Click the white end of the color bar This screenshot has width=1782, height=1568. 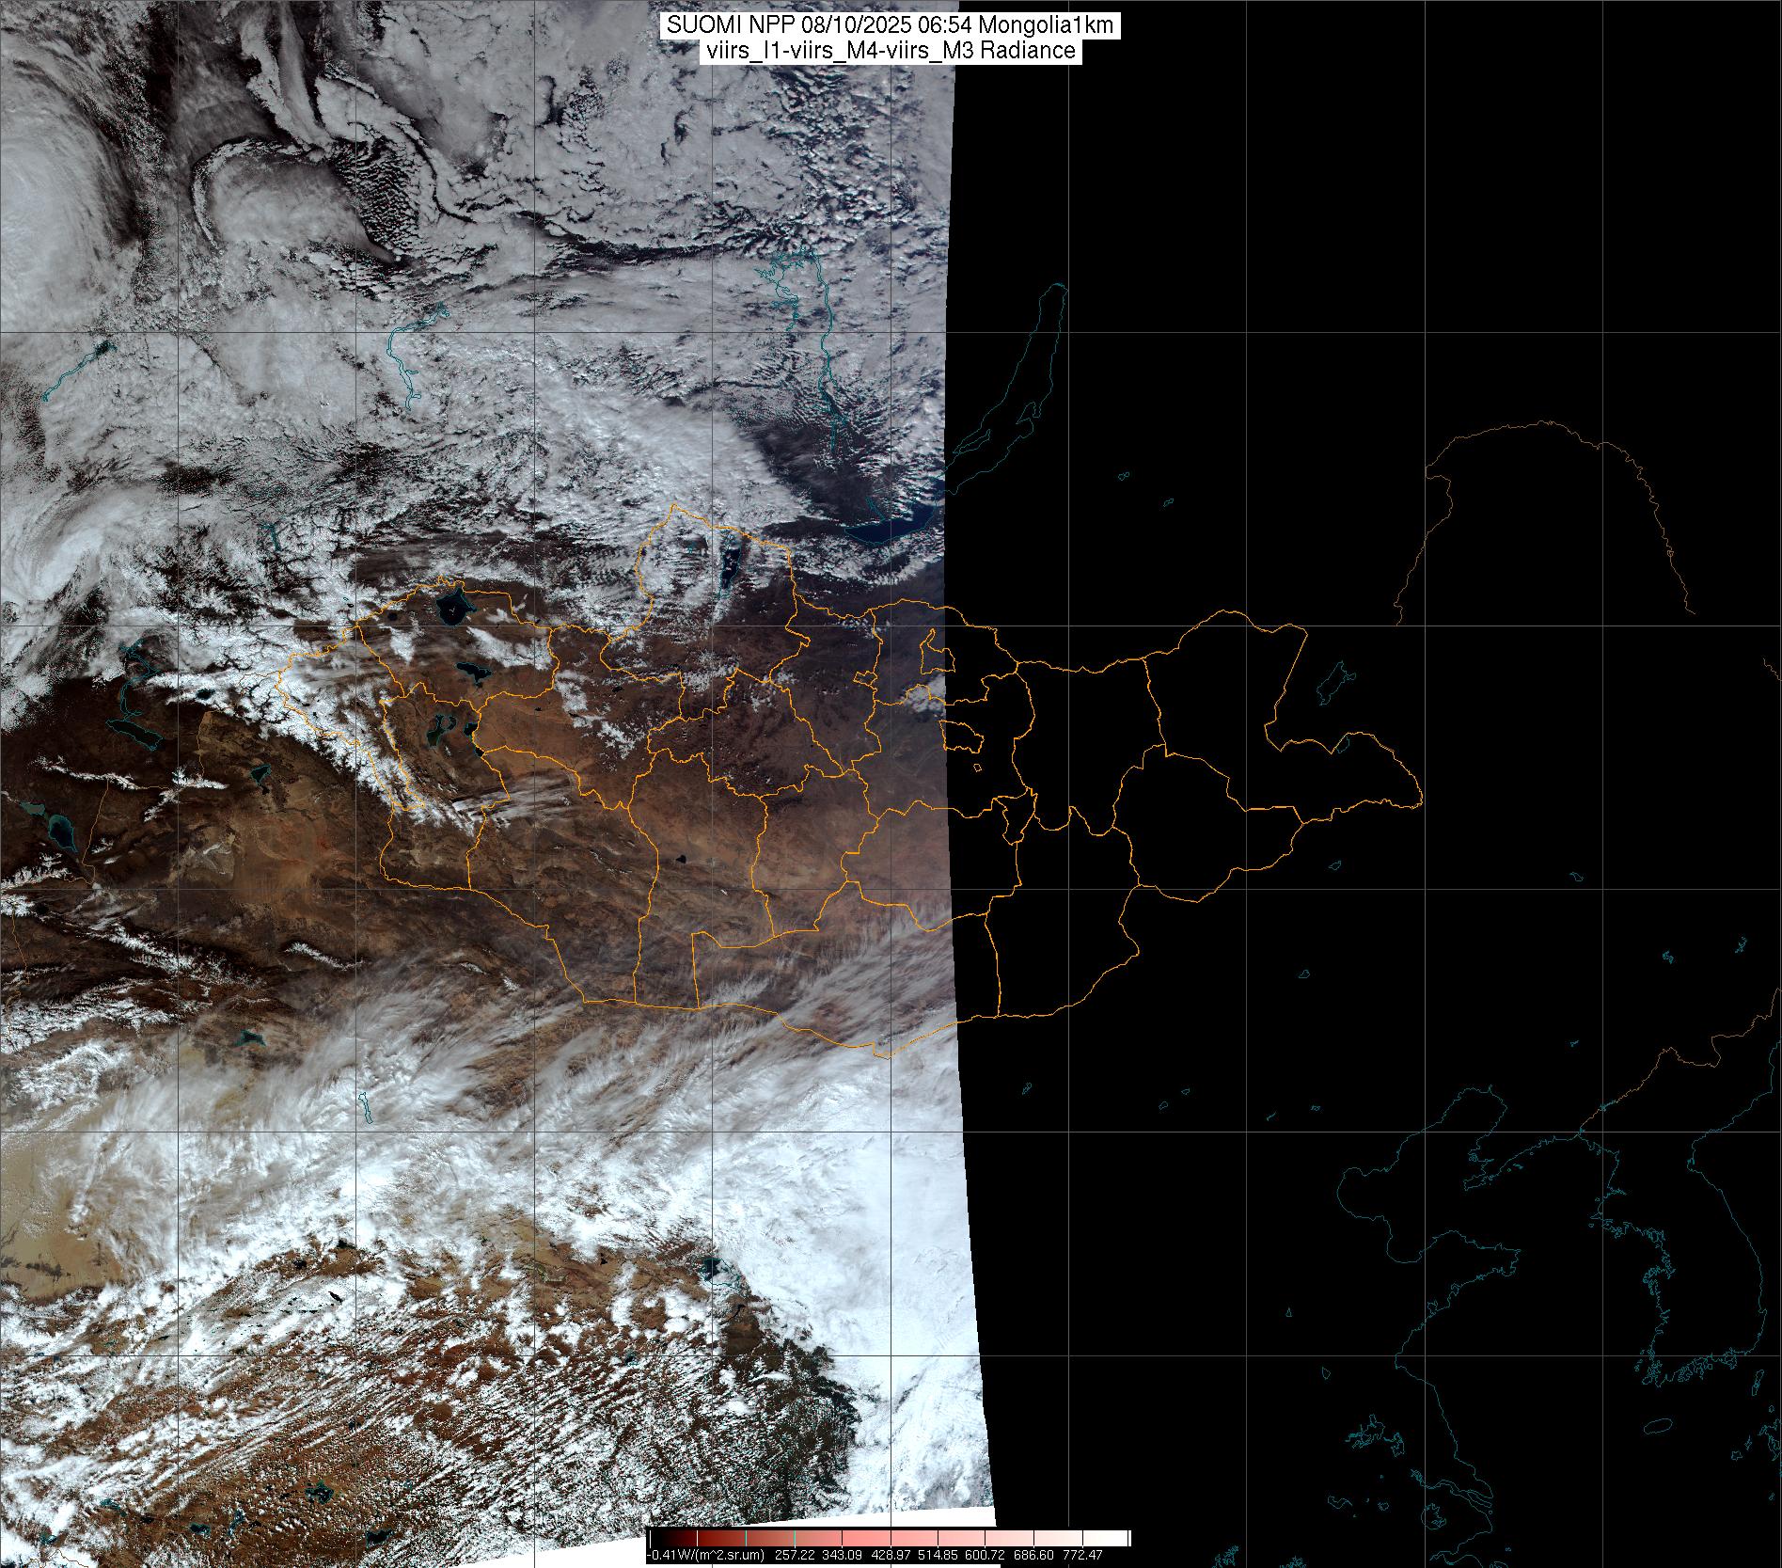(x=1119, y=1539)
